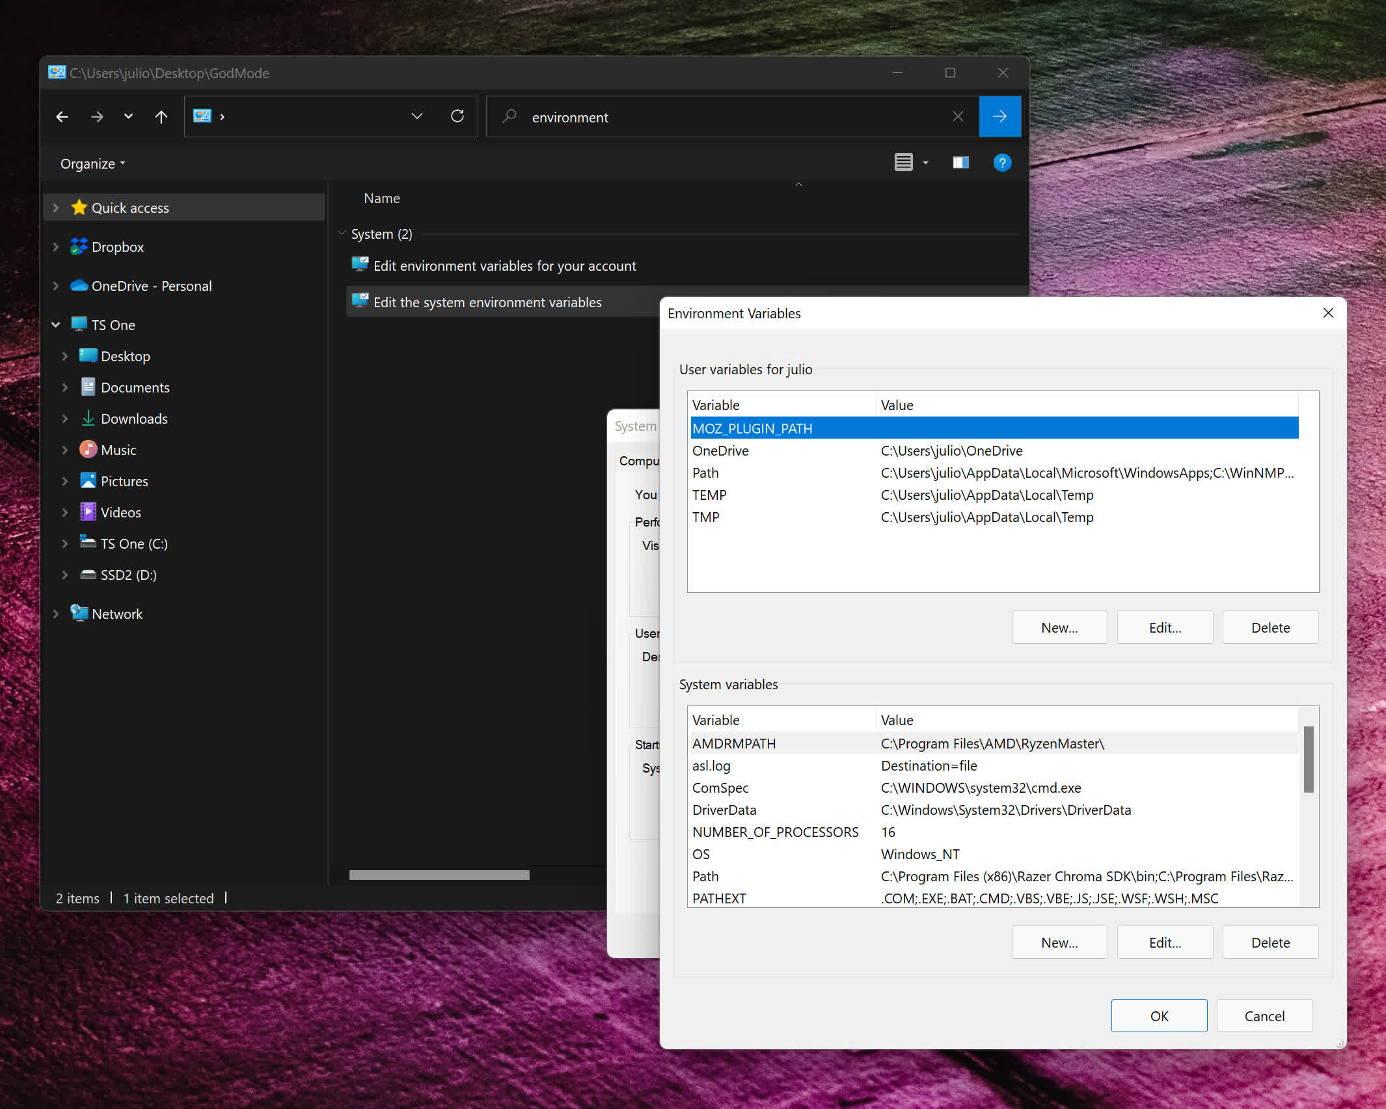The image size is (1386, 1109).
Task: Select Downloads folder in sidebar
Action: coord(134,418)
